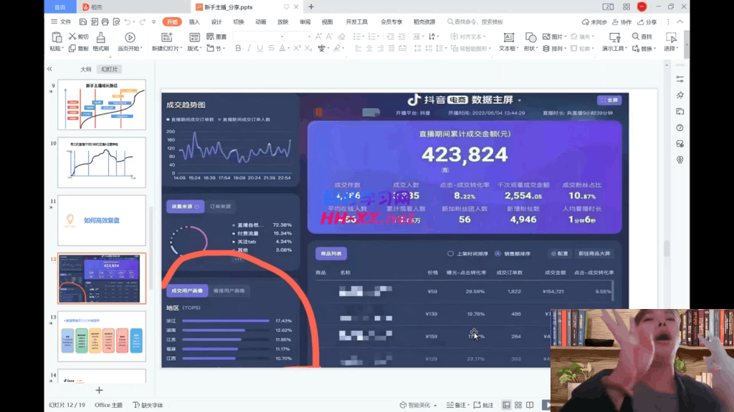Image resolution: width=734 pixels, height=412 pixels.
Task: Click the command search field
Action: 475,22
